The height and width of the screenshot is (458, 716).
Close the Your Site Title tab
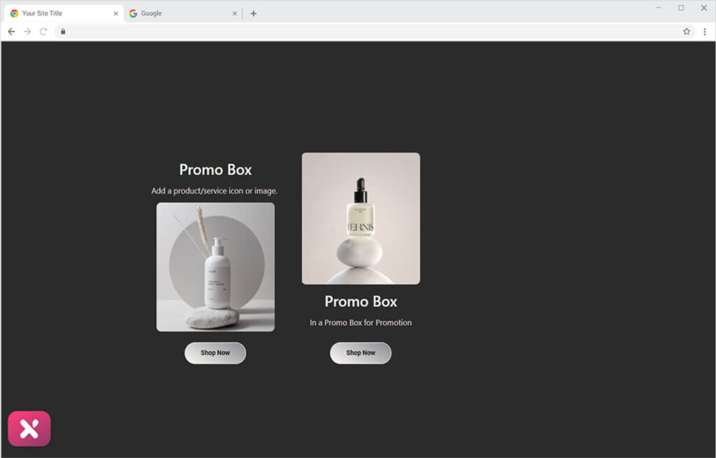point(116,13)
